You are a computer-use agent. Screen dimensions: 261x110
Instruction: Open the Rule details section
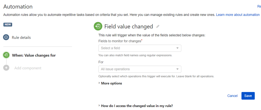tap(21, 38)
